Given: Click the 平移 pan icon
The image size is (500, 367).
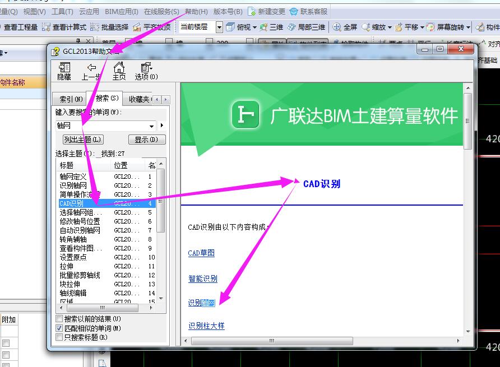Looking at the screenshot, I should [399, 27].
